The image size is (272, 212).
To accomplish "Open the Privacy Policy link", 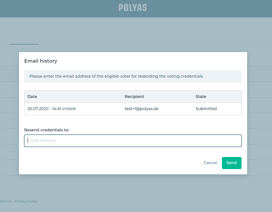I will pyautogui.click(x=26, y=201).
